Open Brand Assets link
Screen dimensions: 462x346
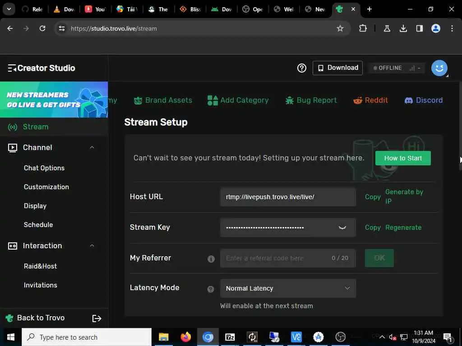point(162,100)
